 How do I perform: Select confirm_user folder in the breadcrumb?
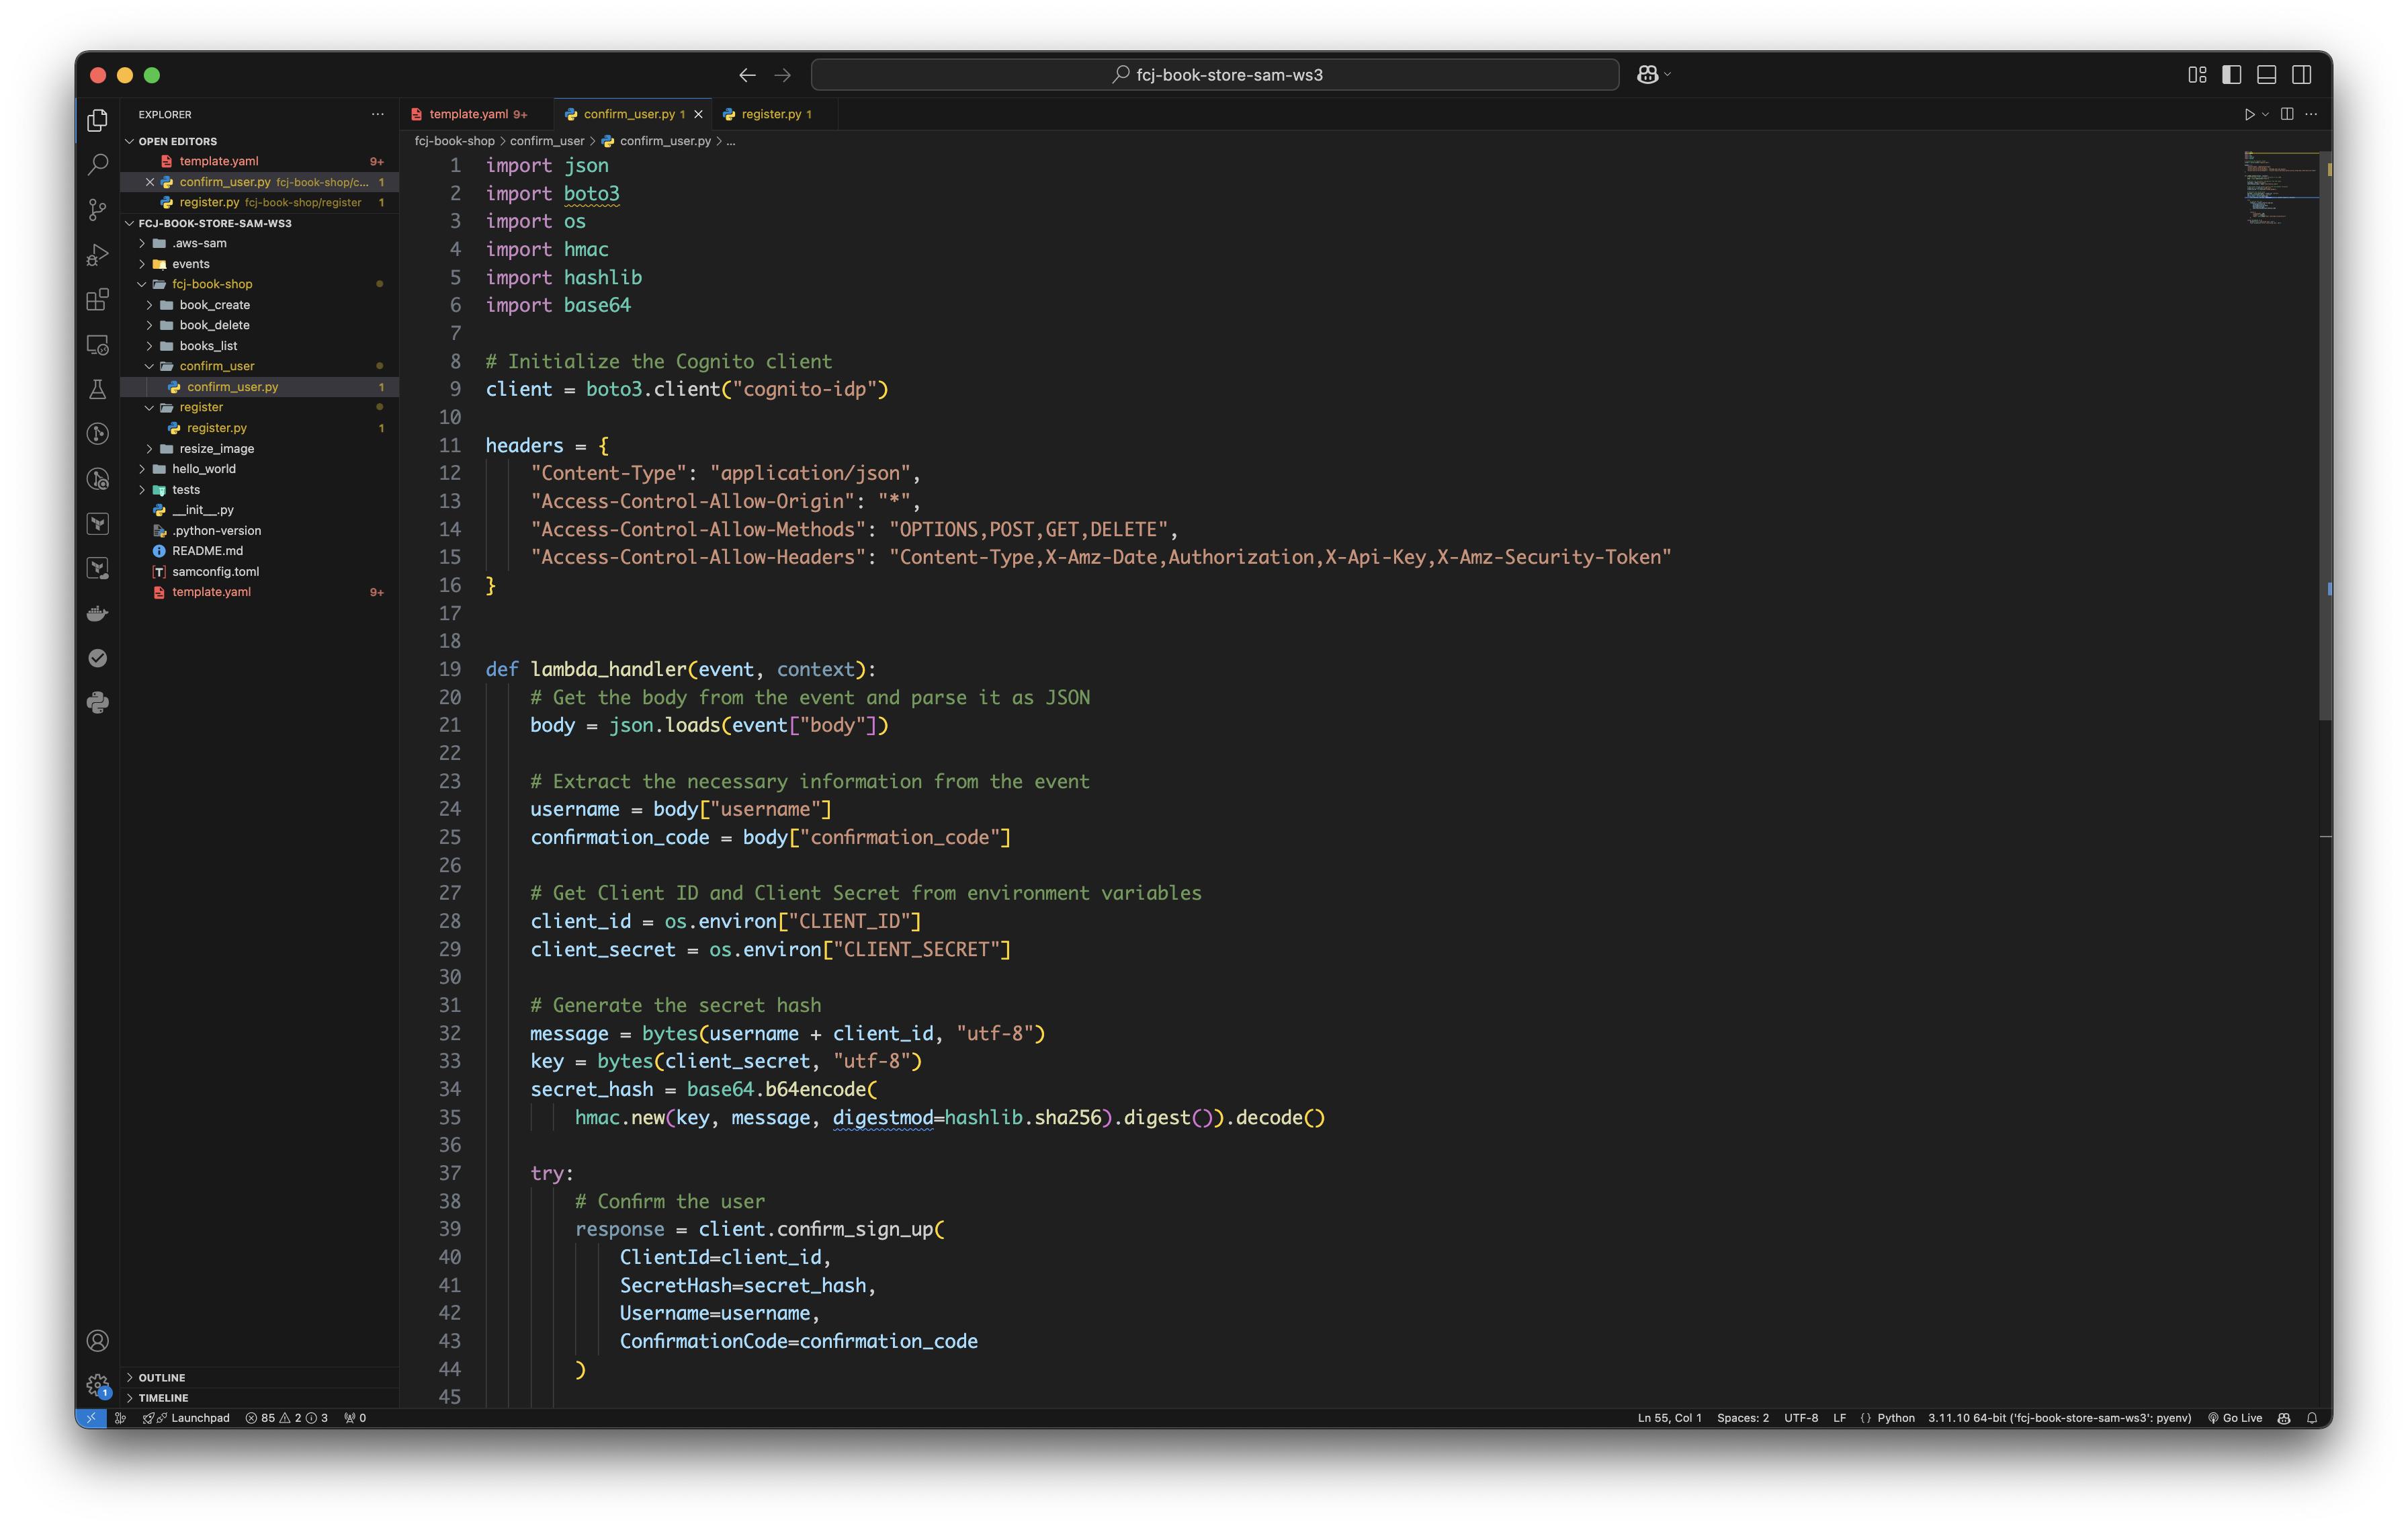point(547,141)
